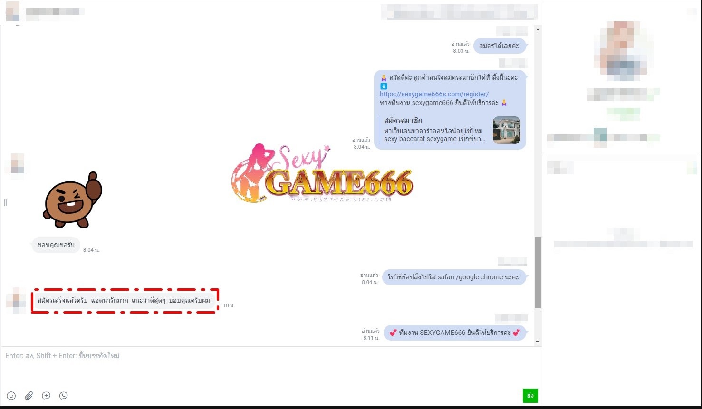The image size is (702, 409).
Task: Click the safari/google chrome message bubble
Action: (453, 277)
